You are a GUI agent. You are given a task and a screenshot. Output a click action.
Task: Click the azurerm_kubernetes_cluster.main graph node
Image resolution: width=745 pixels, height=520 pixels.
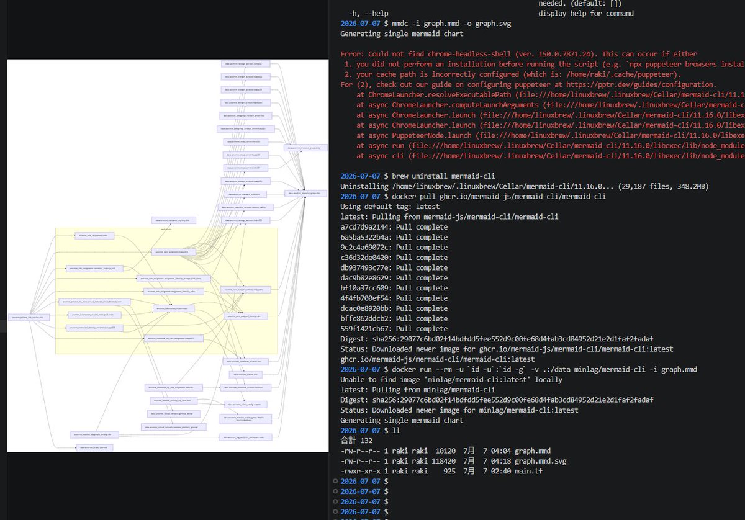(x=174, y=308)
